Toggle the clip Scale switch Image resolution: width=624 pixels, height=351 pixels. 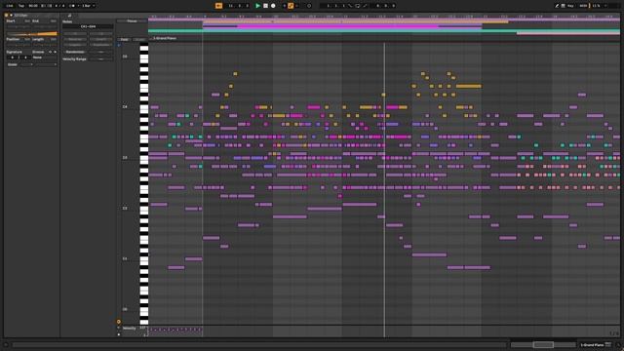[13, 64]
